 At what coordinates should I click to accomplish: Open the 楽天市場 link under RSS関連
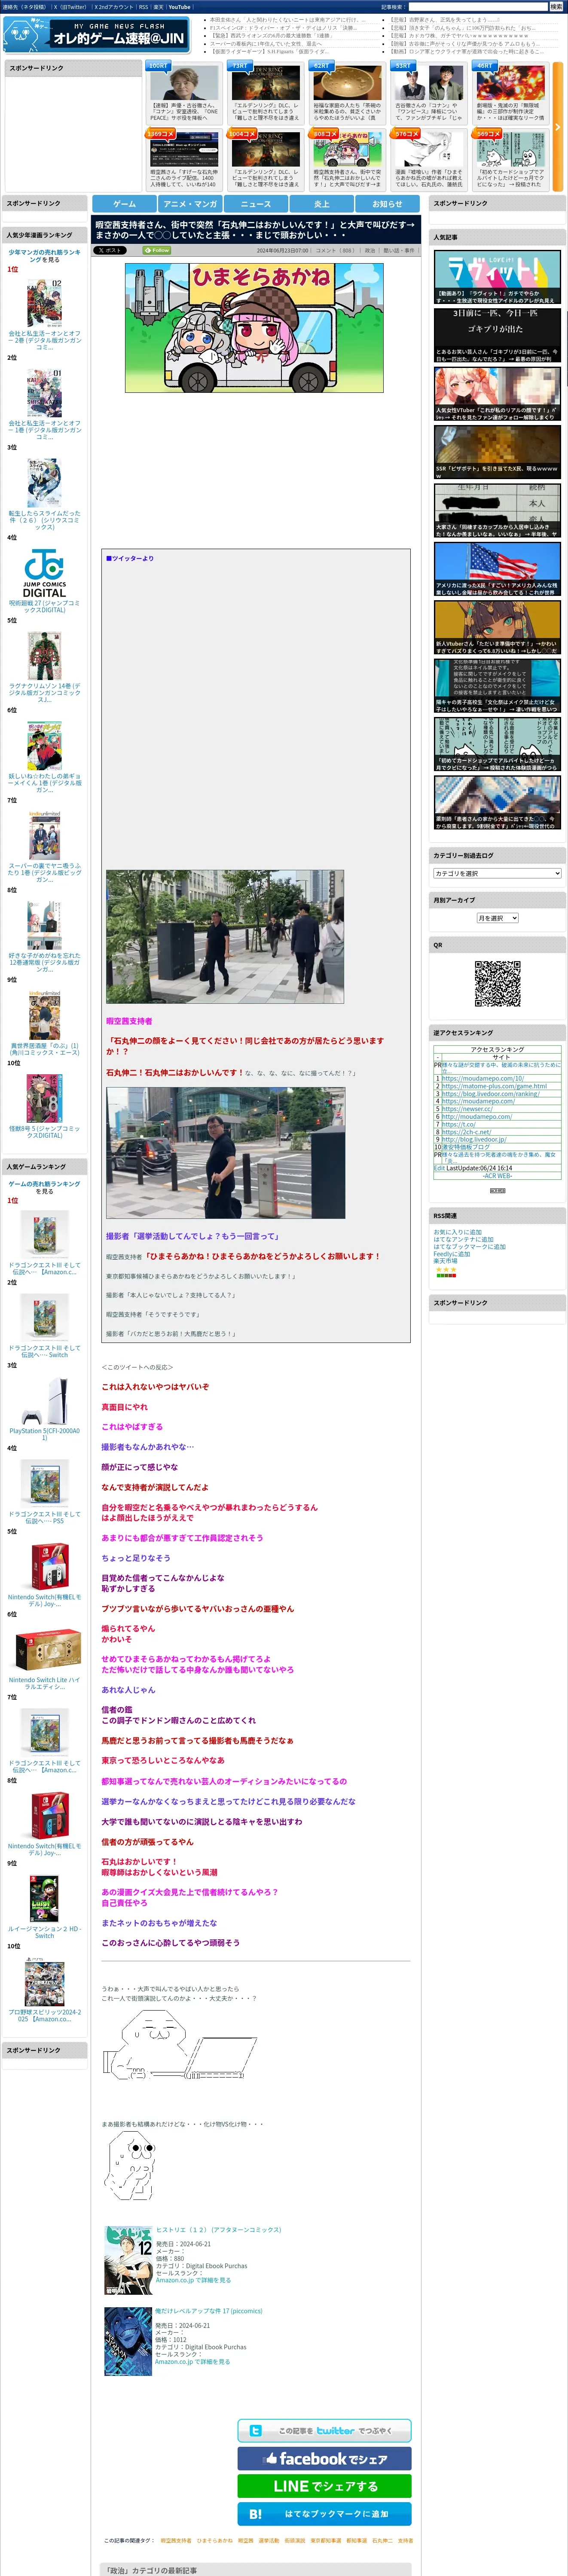(445, 1261)
